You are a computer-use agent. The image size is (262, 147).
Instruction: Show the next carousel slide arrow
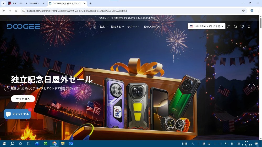pos(251,87)
